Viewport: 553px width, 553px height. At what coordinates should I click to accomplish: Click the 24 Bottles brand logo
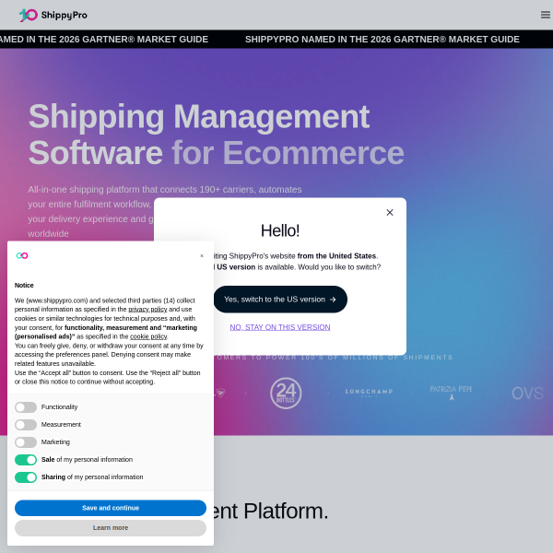pyautogui.click(x=286, y=394)
